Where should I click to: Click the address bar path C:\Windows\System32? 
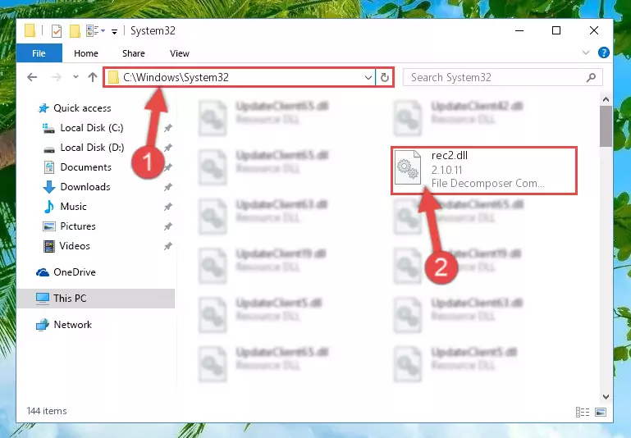point(176,77)
